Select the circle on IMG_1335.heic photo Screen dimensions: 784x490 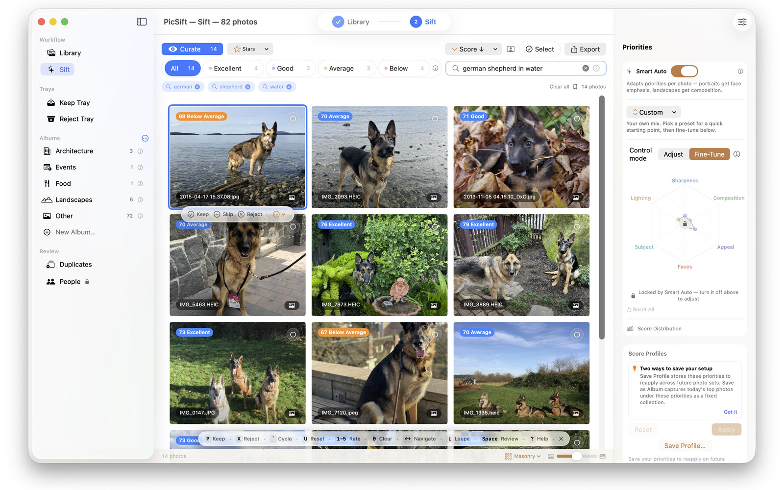(577, 335)
